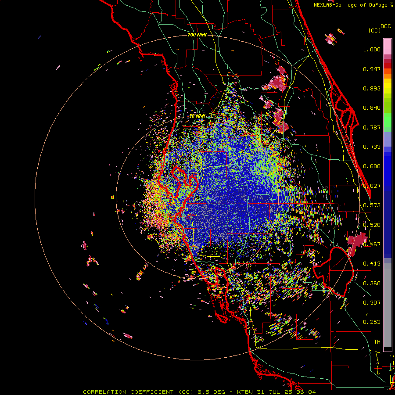Pick the light pink swatch at scale top
The width and height of the screenshot is (395, 395).
388,47
